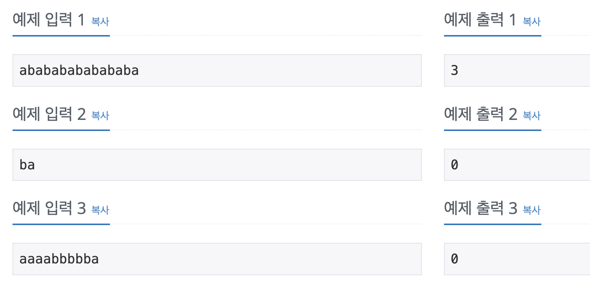Viewport: 590px width, 290px height.
Task: Select the 예제 출력 2 heading
Action: point(480,114)
